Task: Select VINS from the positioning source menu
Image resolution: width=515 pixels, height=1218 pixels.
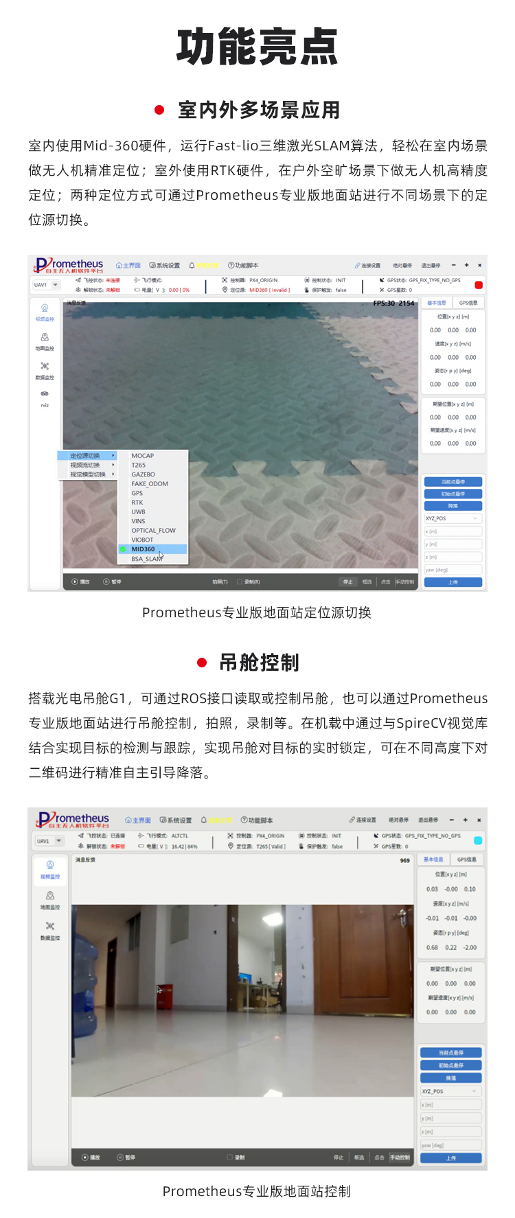Action: tap(152, 521)
